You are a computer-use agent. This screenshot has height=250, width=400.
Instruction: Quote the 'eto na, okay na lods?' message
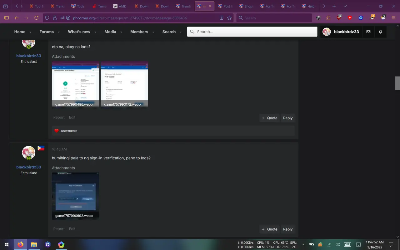[269, 118]
